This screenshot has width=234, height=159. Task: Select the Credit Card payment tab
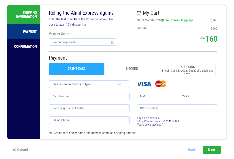[x=76, y=69]
